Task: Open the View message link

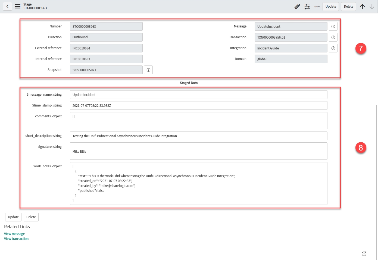Action: click(14, 234)
